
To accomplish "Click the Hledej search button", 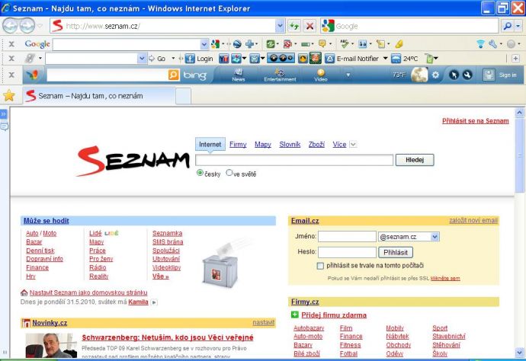I will point(415,160).
